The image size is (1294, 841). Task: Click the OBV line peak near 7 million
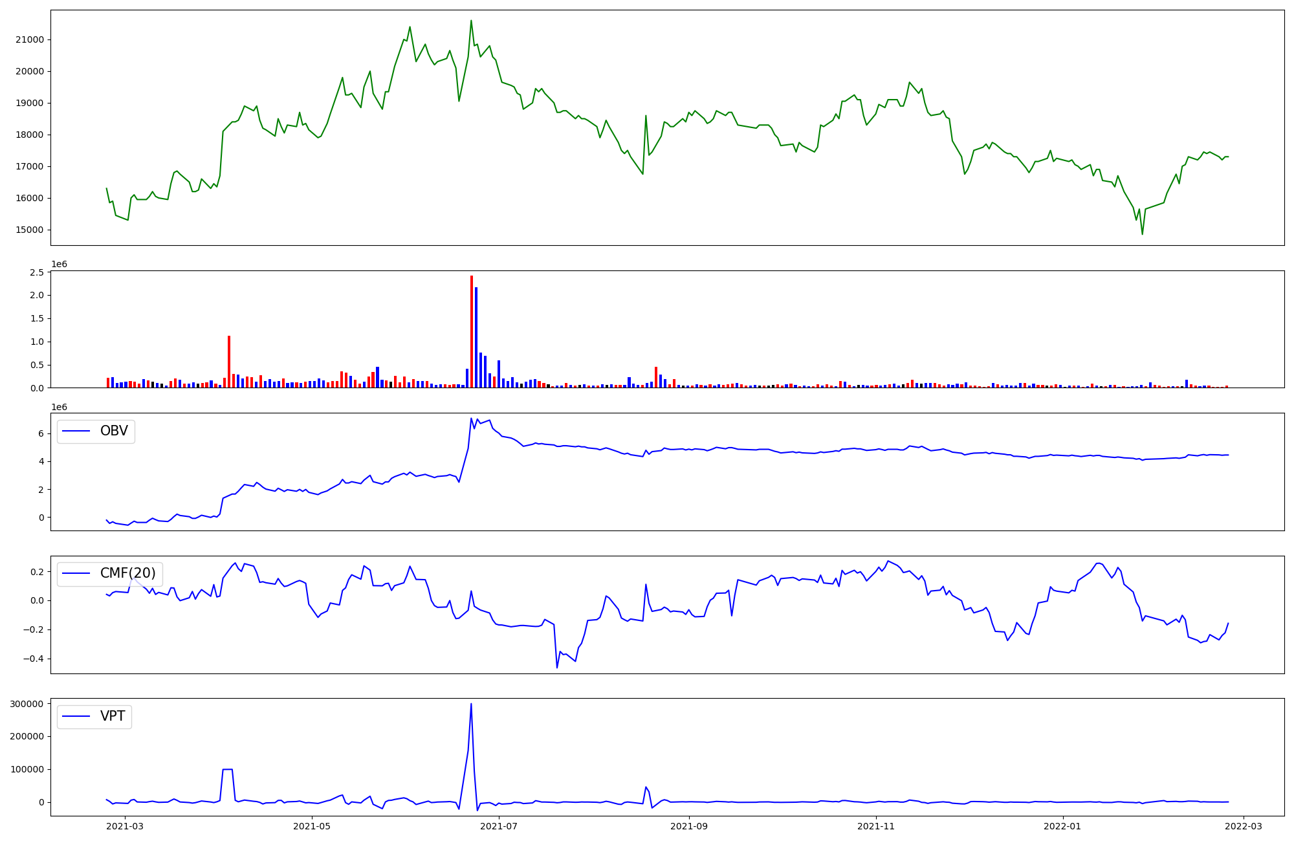coord(471,419)
